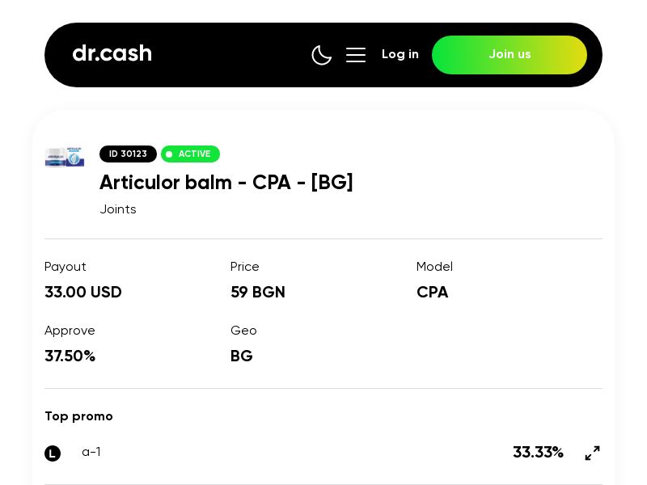Select the Joints category label

(118, 209)
